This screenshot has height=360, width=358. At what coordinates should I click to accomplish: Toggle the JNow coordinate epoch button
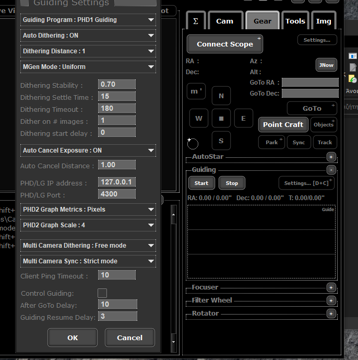[x=327, y=65]
